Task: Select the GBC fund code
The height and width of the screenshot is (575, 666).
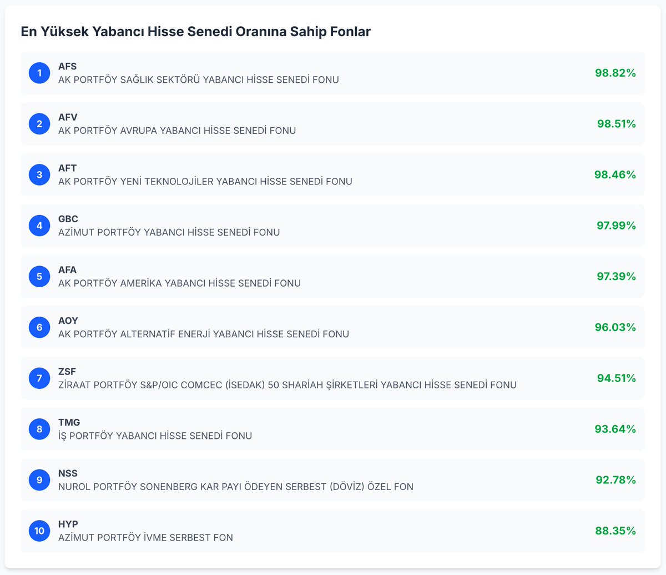Action: [68, 219]
